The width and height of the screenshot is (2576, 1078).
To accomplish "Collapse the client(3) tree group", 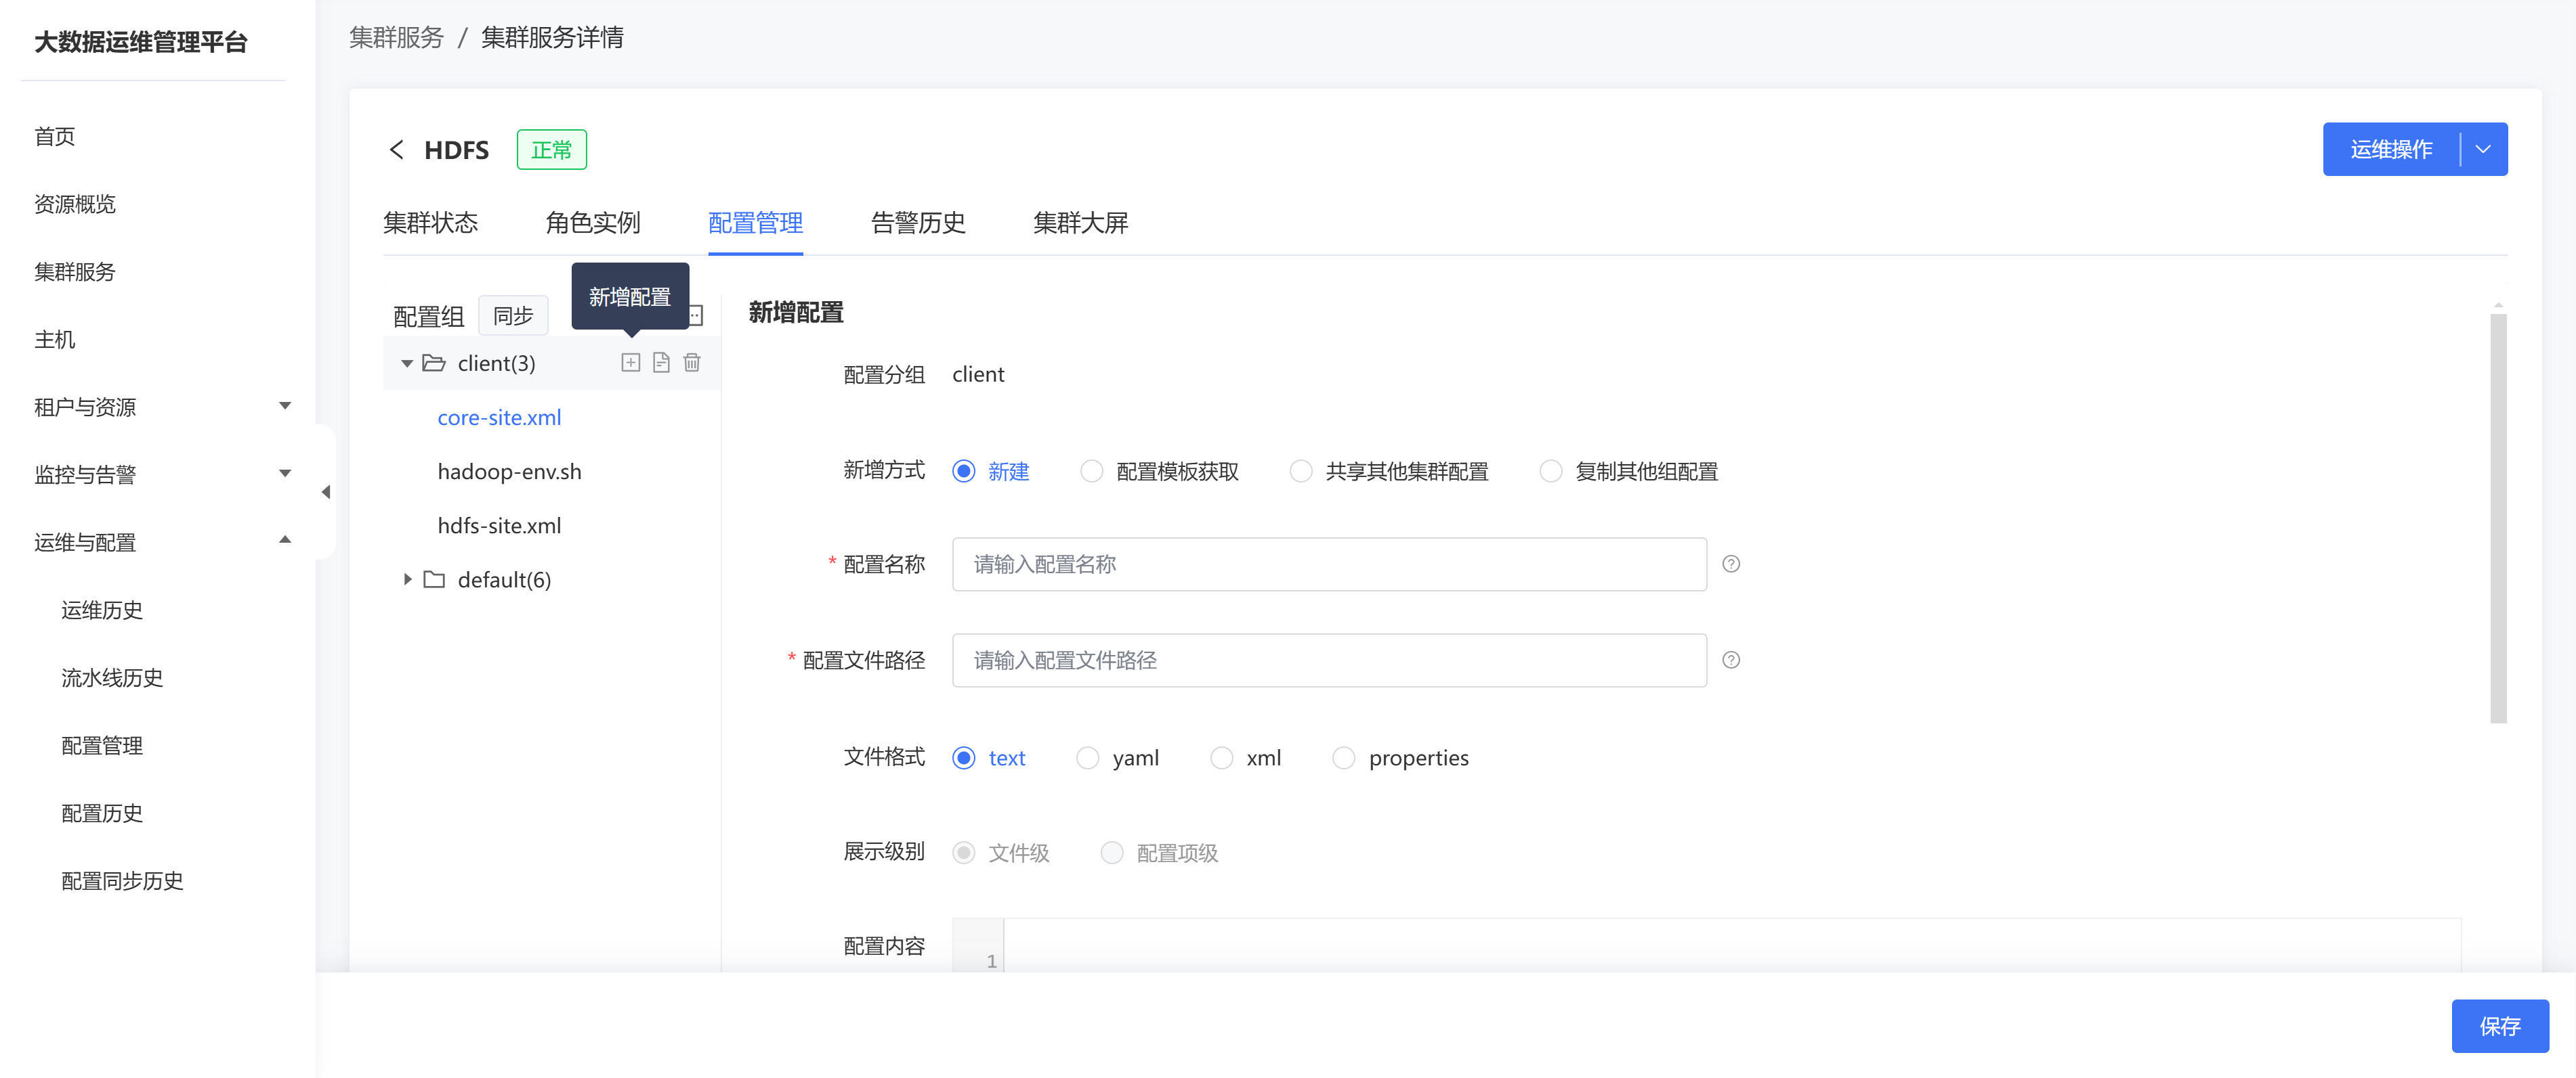I will 407,363.
